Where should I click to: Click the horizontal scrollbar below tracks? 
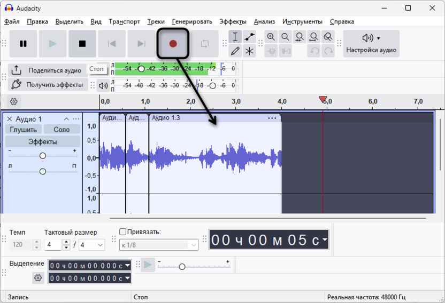268,218
